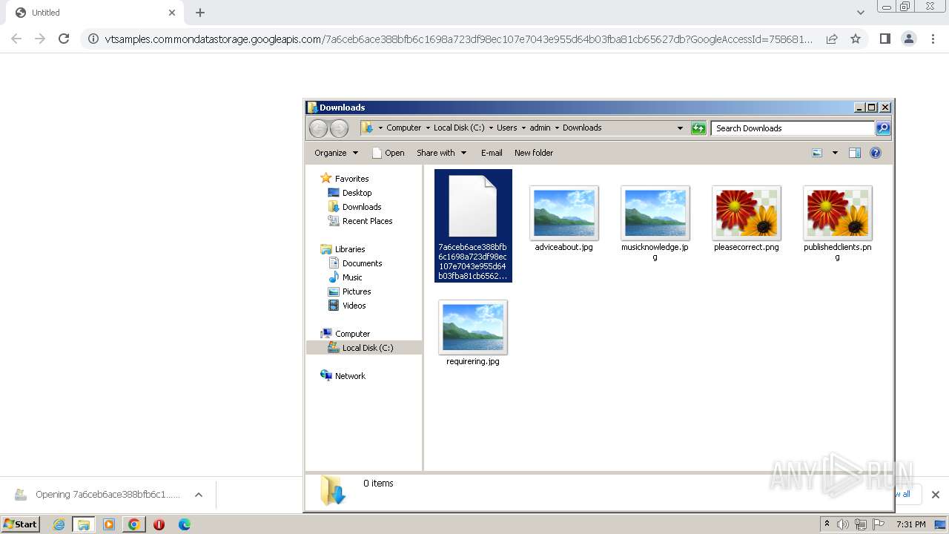
Task: Click the Windows Start button
Action: click(x=20, y=524)
